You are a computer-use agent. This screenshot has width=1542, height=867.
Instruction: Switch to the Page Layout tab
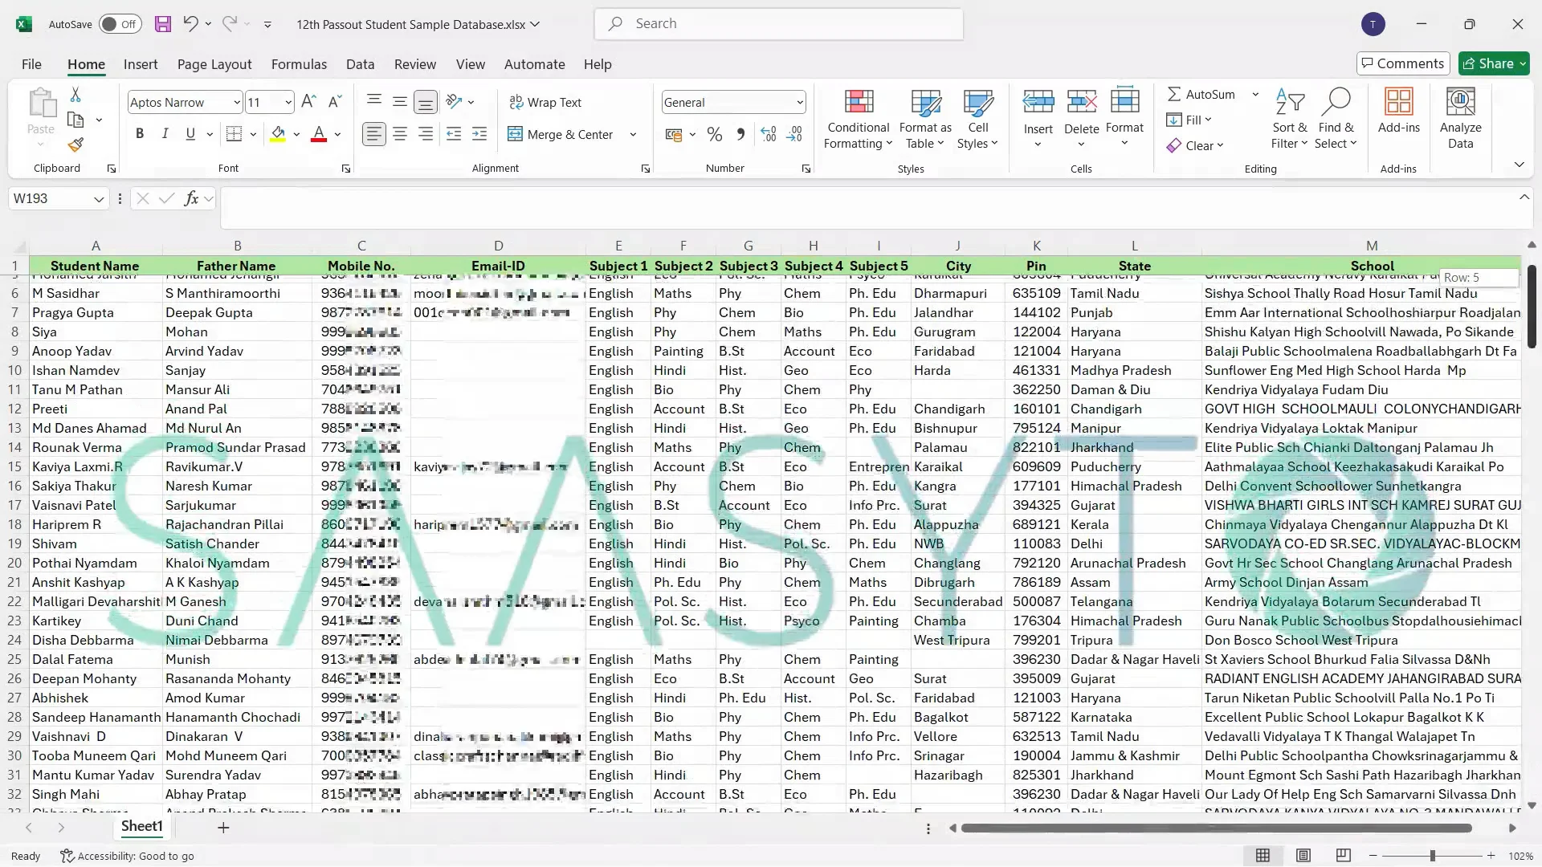pyautogui.click(x=214, y=64)
